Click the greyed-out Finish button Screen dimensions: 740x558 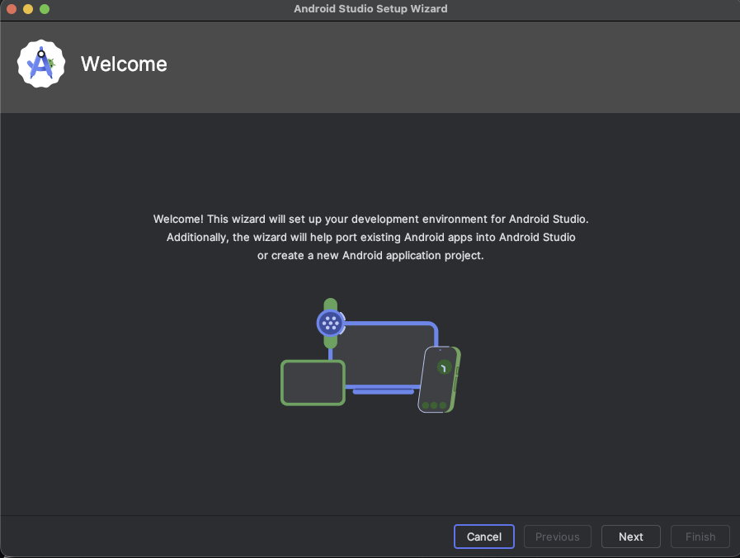coord(700,537)
